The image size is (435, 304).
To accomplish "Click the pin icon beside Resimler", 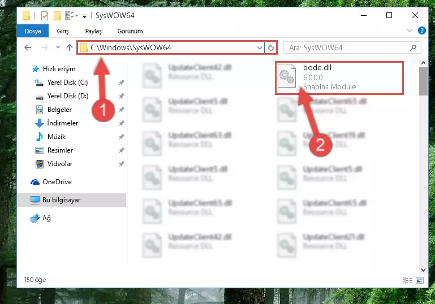I will coord(121,150).
